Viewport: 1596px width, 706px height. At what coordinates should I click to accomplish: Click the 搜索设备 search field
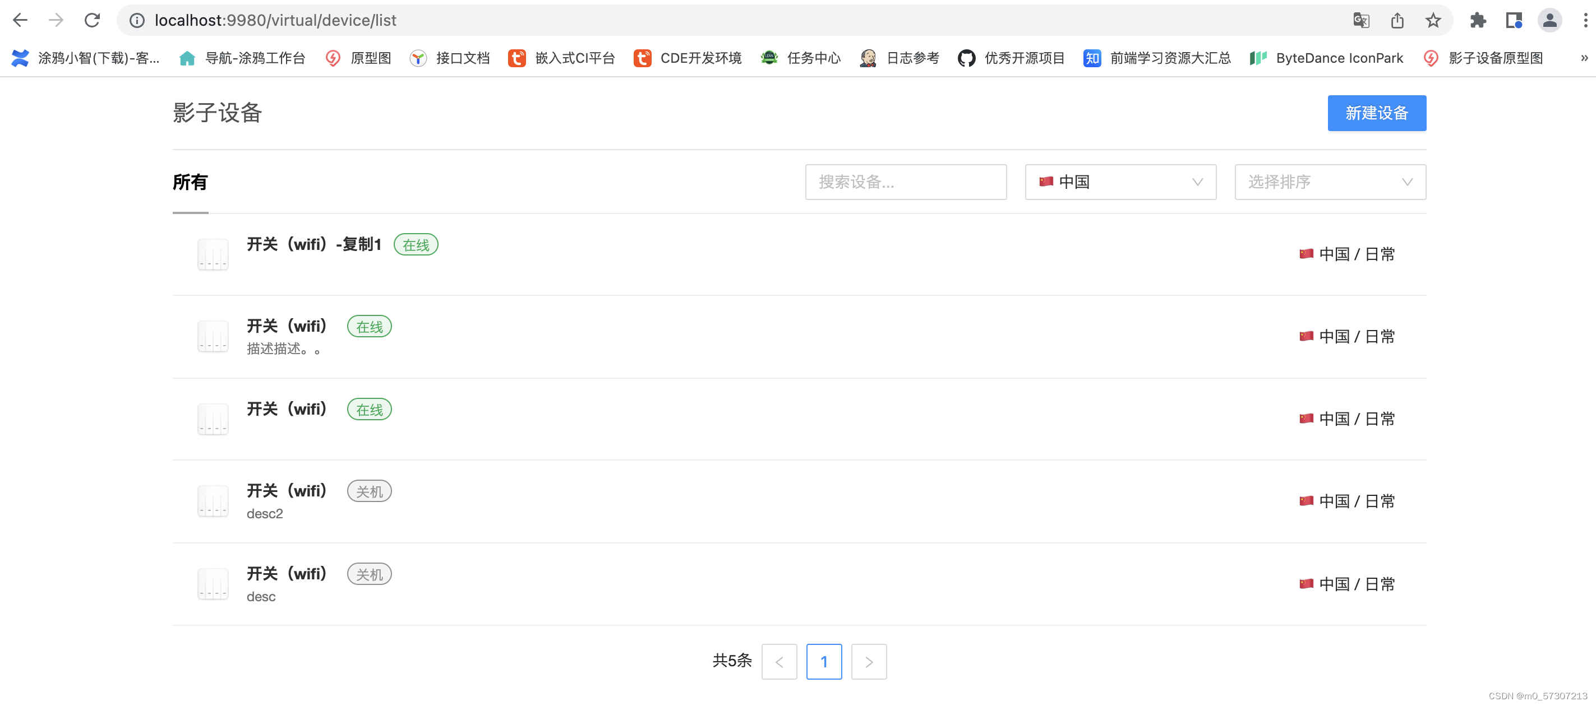(906, 182)
